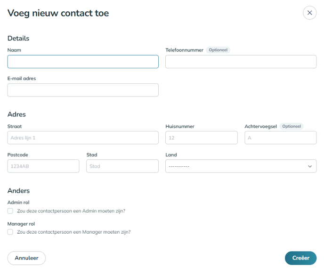Image resolution: width=324 pixels, height=269 pixels.
Task: Click into the Stad field
Action: click(122, 166)
